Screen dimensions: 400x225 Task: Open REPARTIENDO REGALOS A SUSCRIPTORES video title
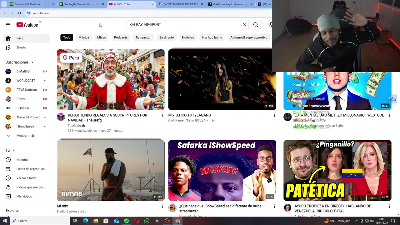tap(107, 118)
